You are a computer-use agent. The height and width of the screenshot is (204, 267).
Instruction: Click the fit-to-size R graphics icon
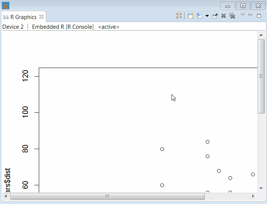point(179,16)
